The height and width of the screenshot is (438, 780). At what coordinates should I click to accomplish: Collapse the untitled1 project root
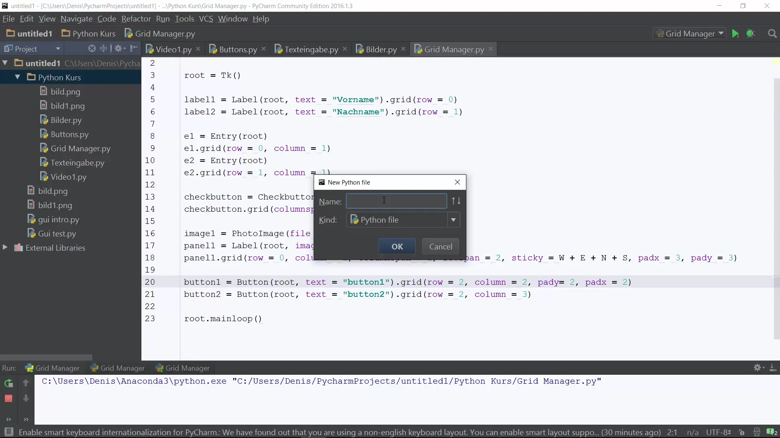(x=5, y=63)
